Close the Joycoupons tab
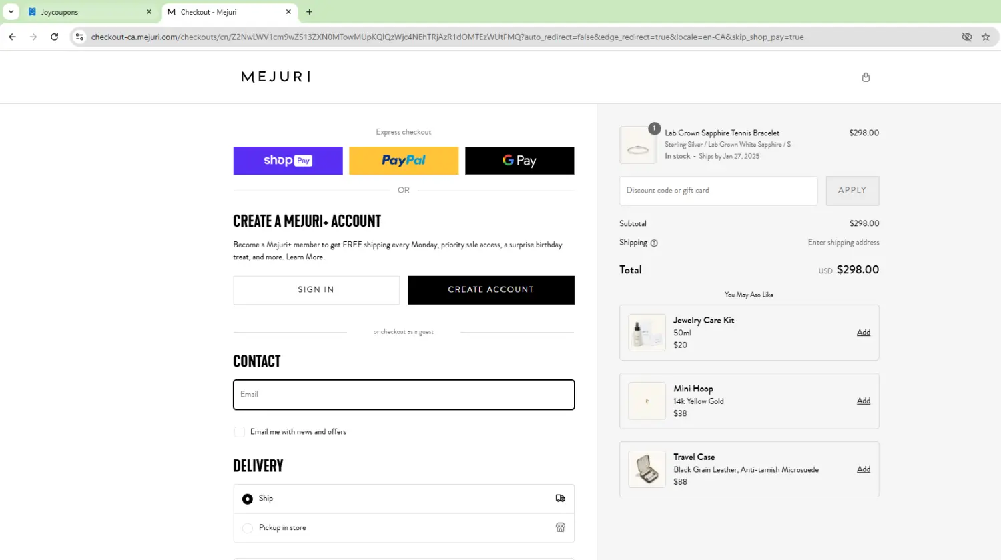This screenshot has height=560, width=1001. pyautogui.click(x=149, y=12)
